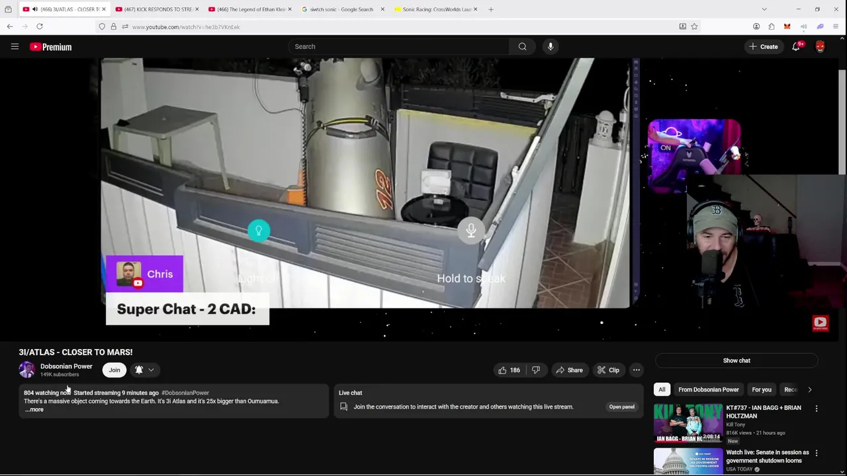This screenshot has width=847, height=476.
Task: Expand description with ...more
Action: (x=34, y=410)
